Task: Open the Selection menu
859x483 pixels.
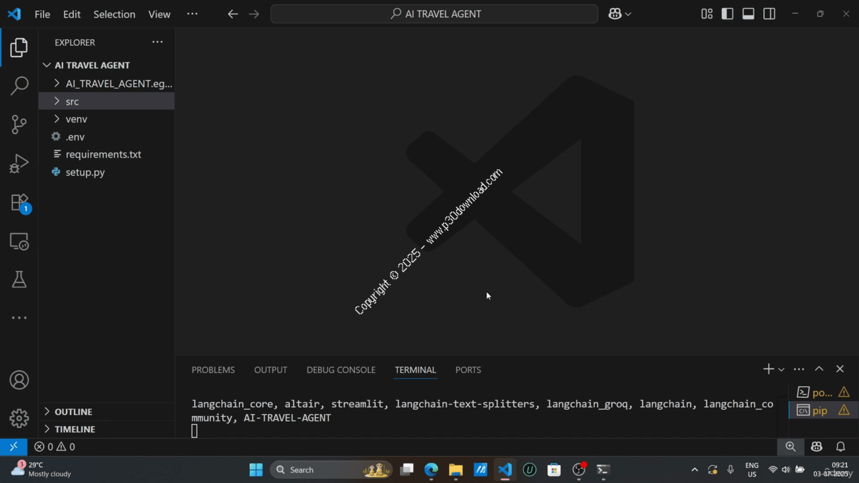Action: point(114,14)
